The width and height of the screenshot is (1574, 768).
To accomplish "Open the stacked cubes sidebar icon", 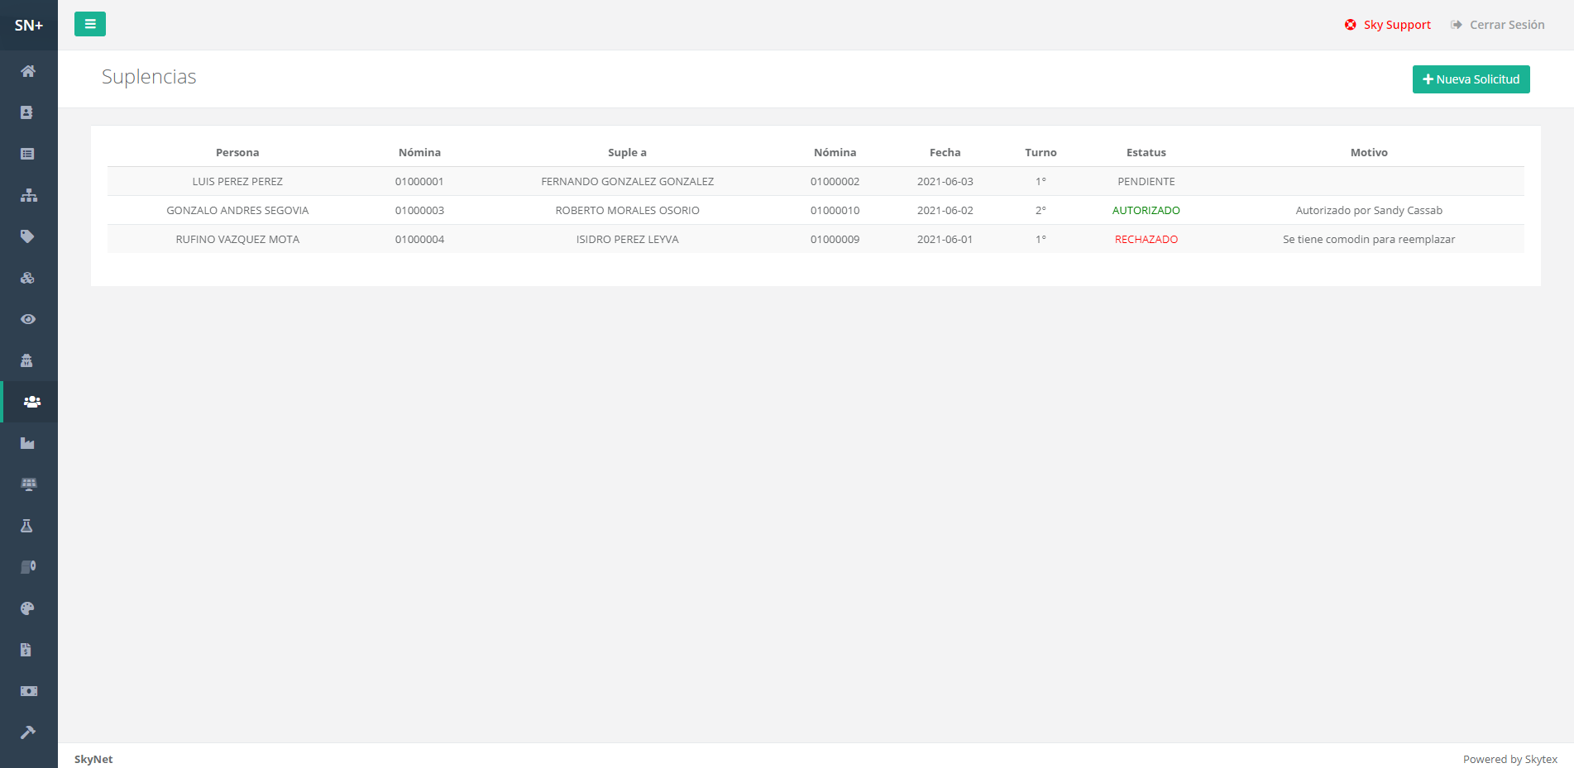I will pos(28,278).
